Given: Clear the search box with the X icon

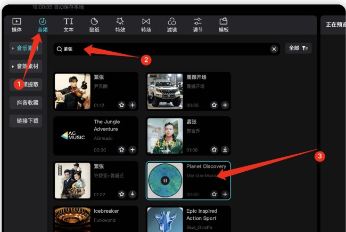Looking at the screenshot, I should pyautogui.click(x=274, y=49).
